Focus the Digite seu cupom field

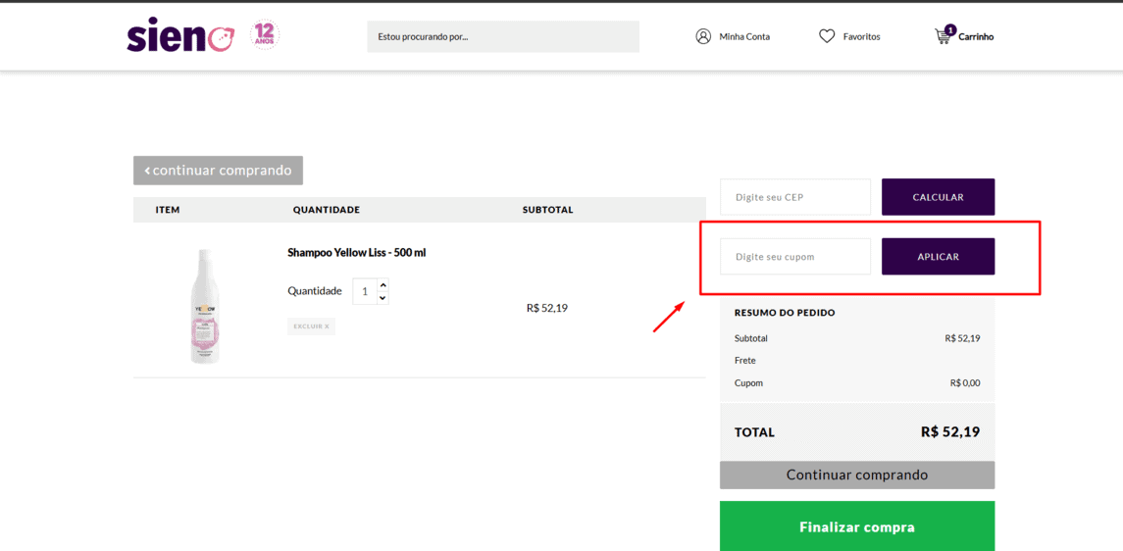(795, 256)
